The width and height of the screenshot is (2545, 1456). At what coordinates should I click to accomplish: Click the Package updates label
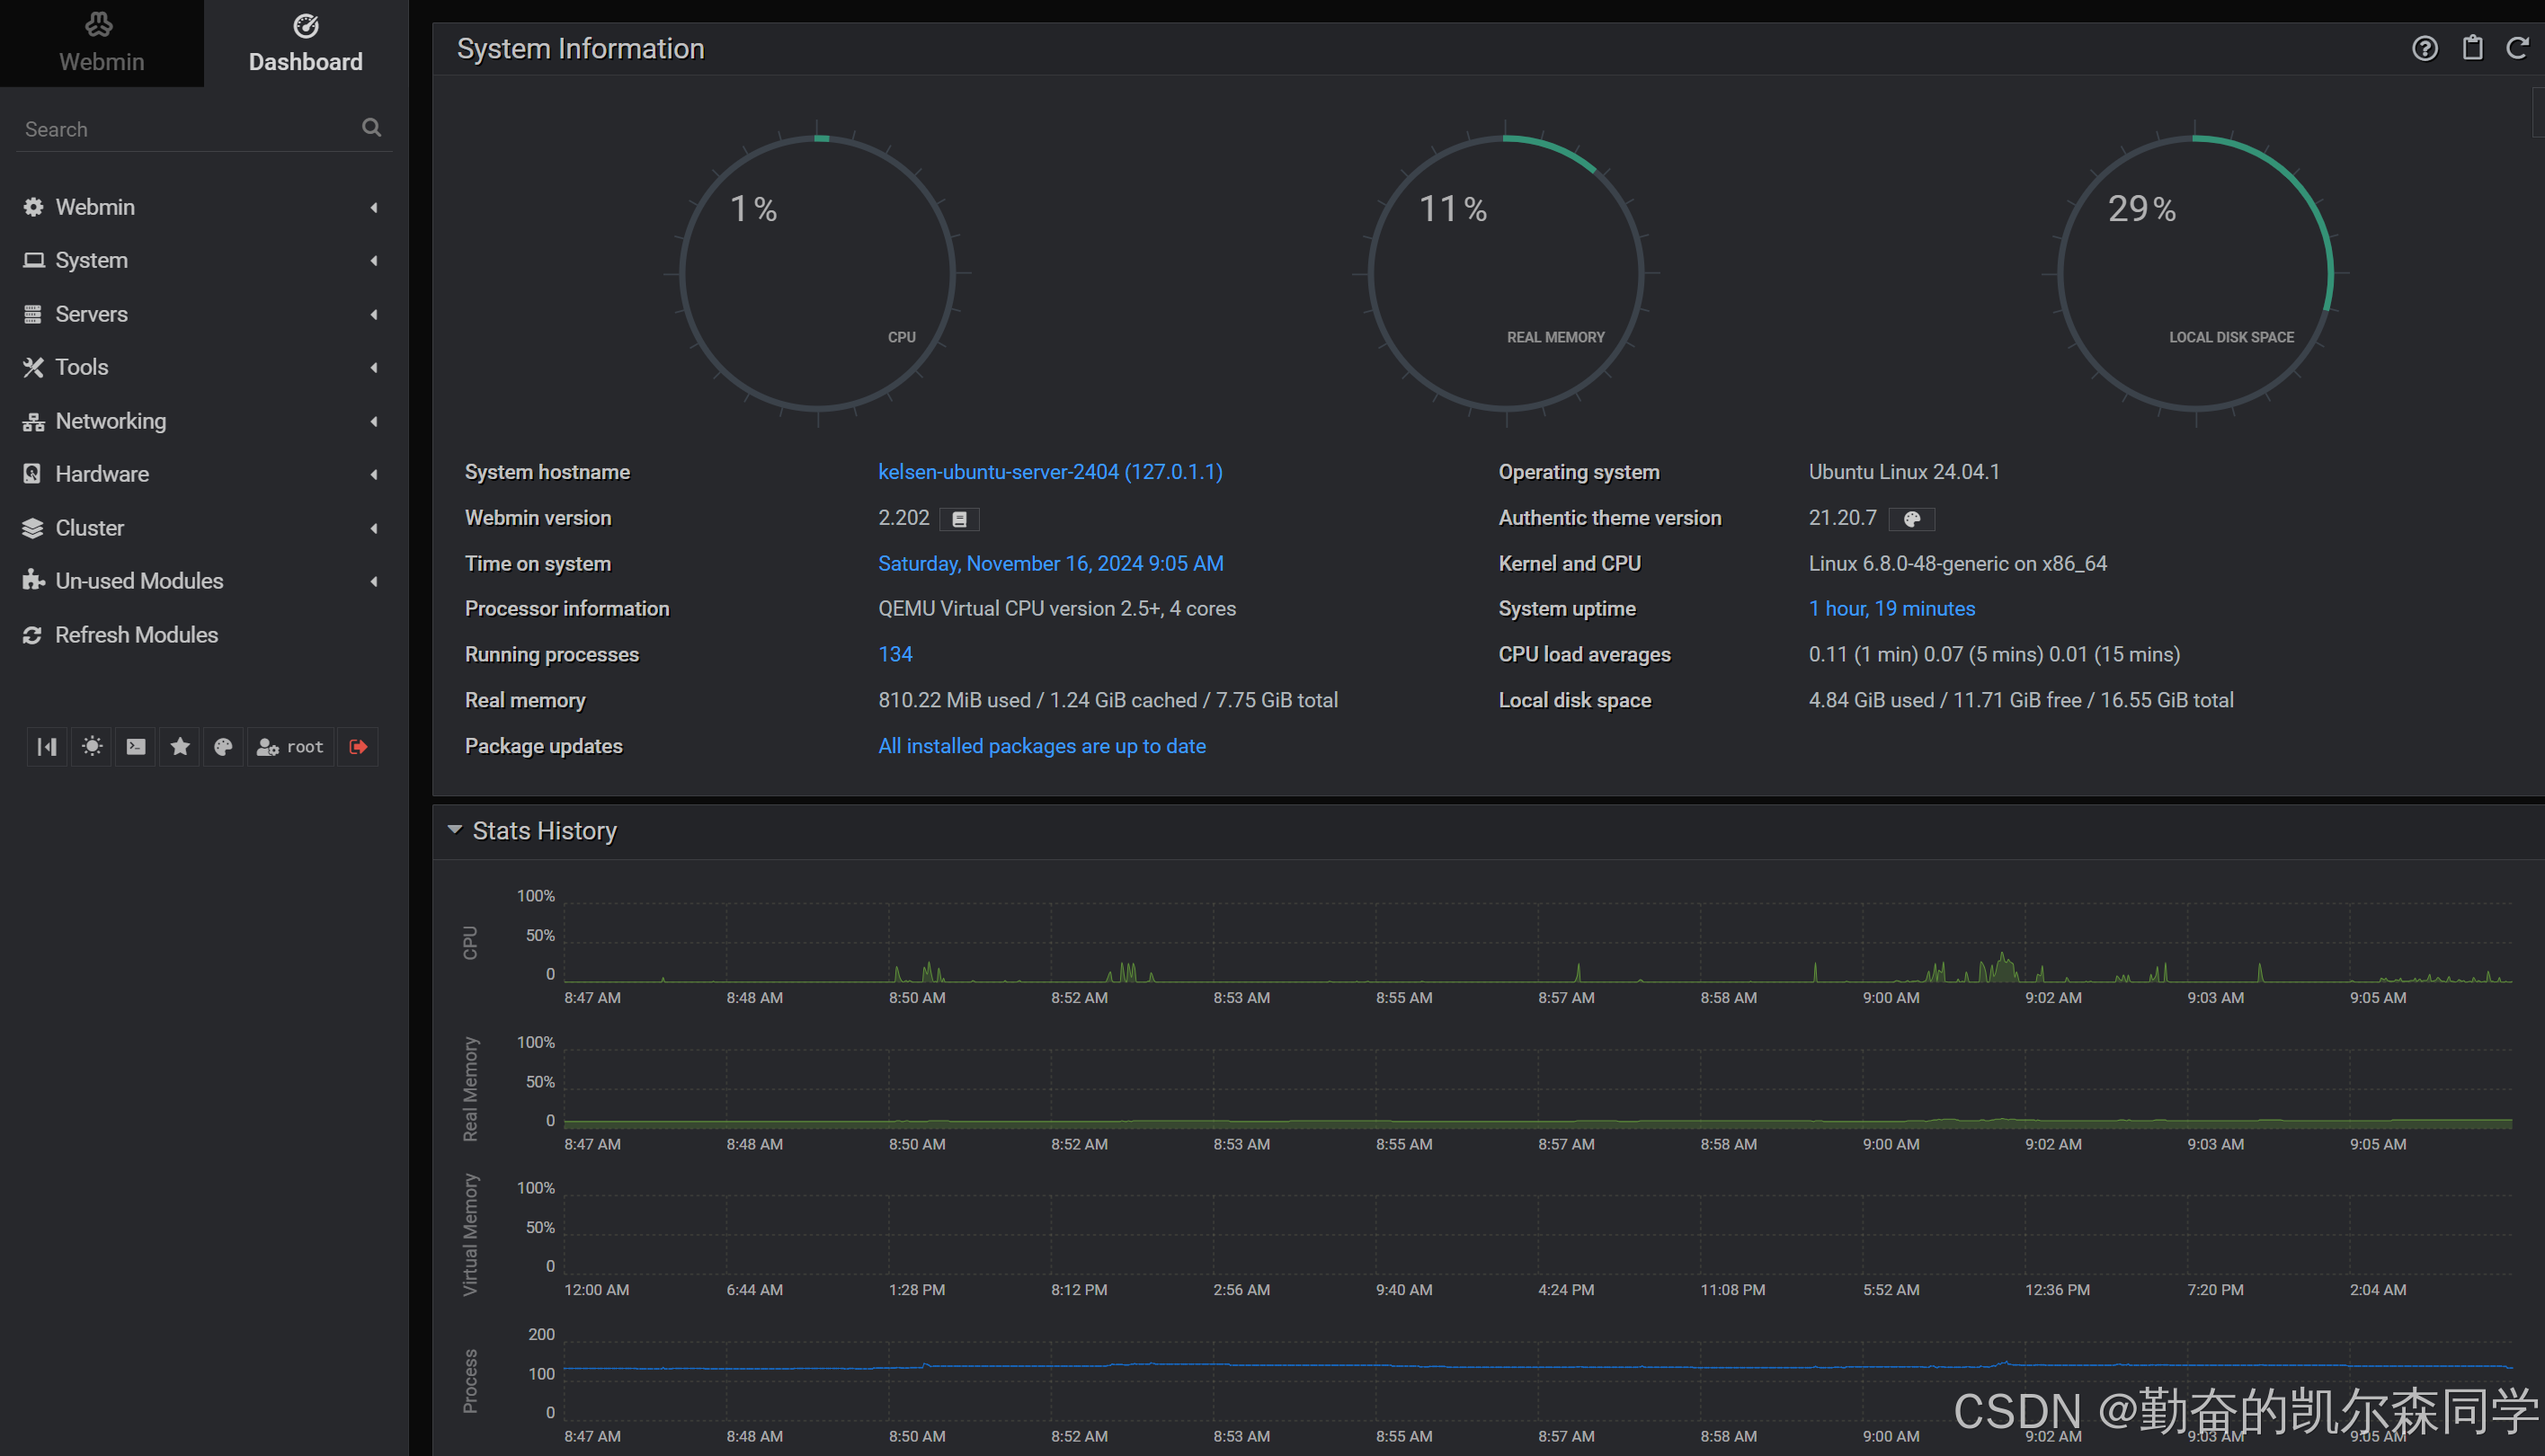pos(544,746)
